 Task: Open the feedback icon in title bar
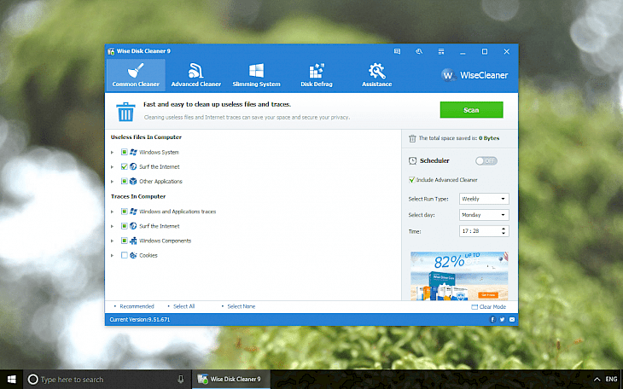coord(397,51)
